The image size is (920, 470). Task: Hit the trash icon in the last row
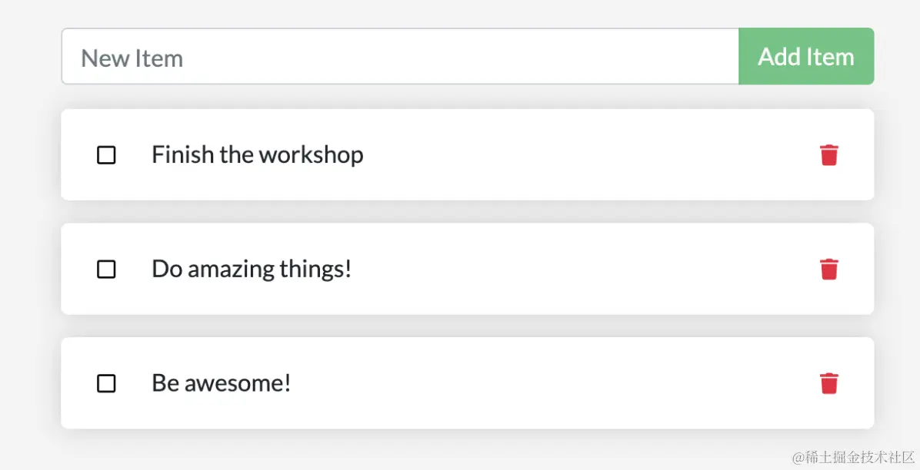[x=828, y=383]
